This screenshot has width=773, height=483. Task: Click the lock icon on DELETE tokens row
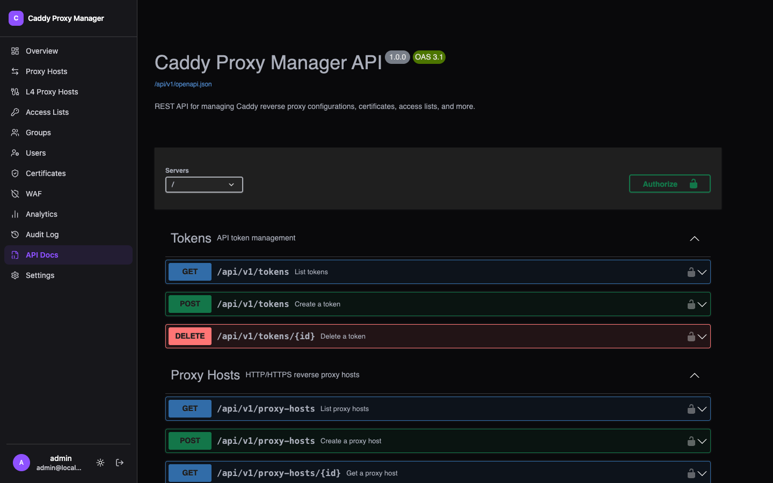pos(691,336)
